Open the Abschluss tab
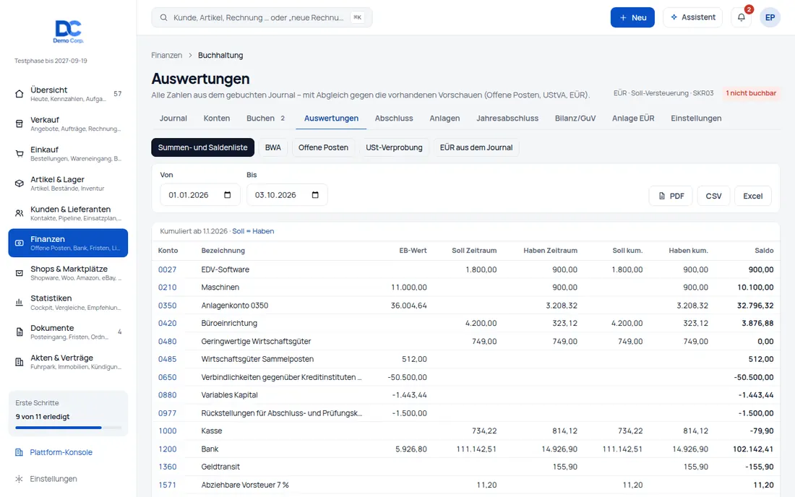Screen dimensions: 795x497 tap(394, 118)
